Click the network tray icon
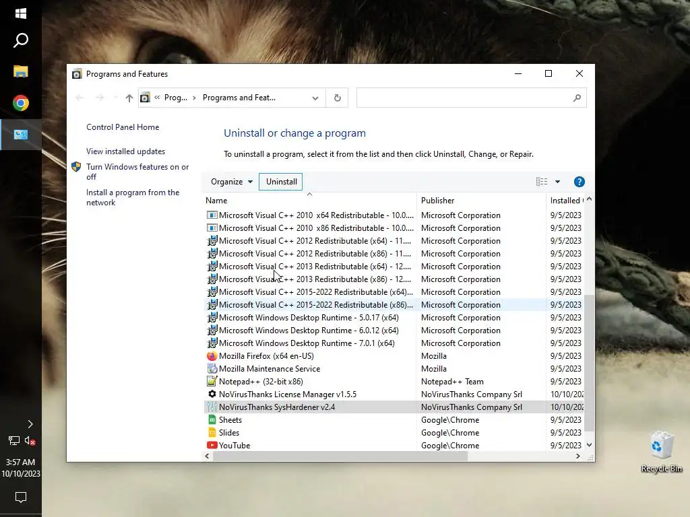The width and height of the screenshot is (690, 517). pos(13,440)
